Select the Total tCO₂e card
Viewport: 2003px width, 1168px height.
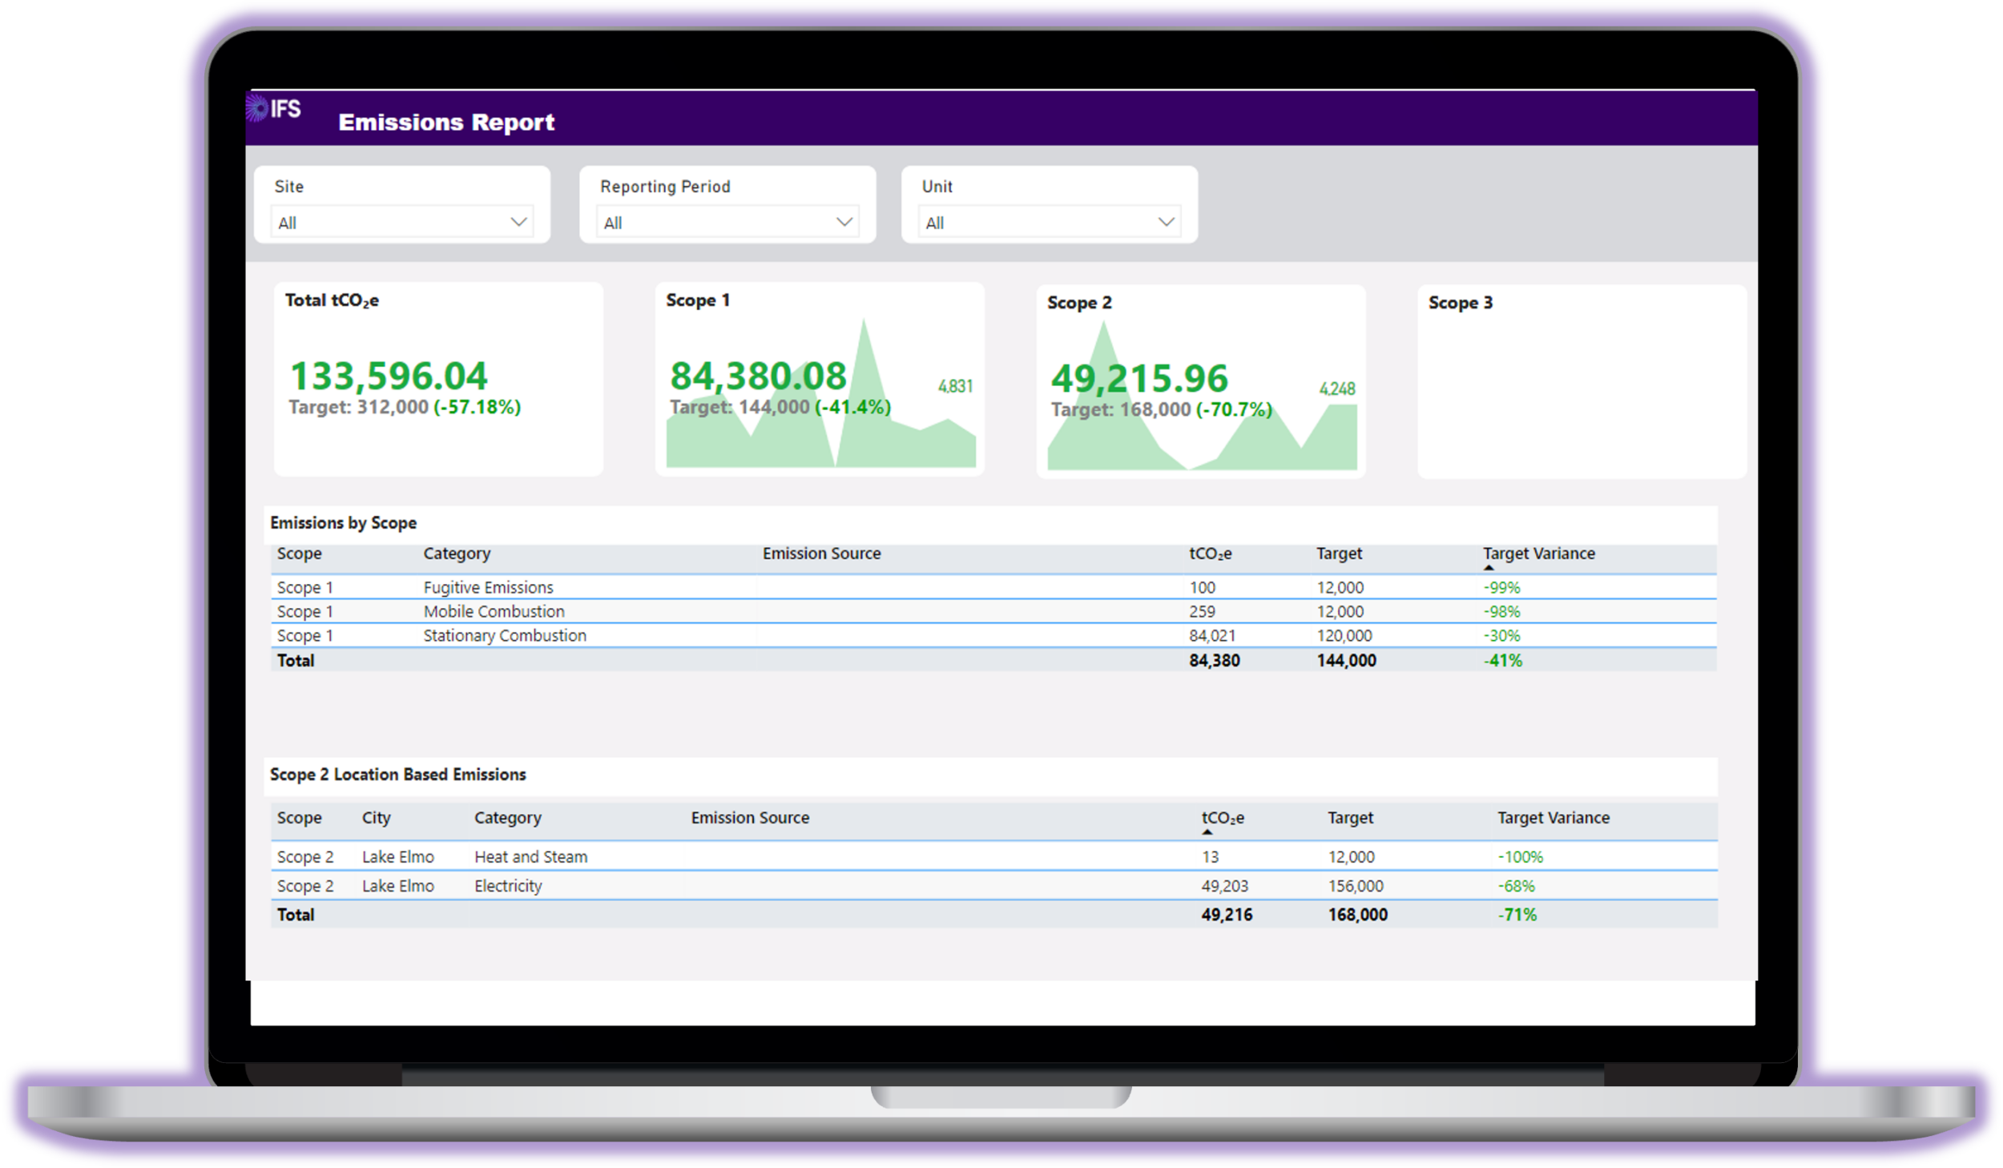438,379
